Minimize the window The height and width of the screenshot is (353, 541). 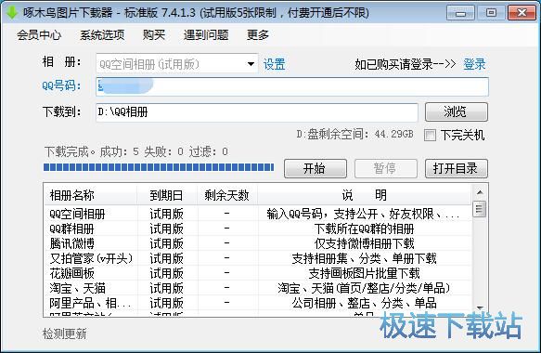click(460, 13)
